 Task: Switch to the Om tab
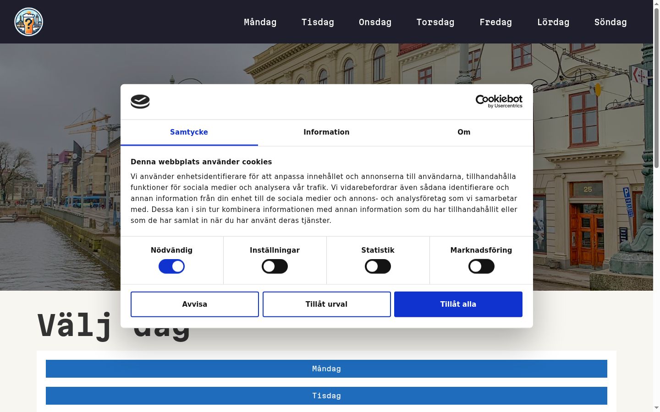464,132
